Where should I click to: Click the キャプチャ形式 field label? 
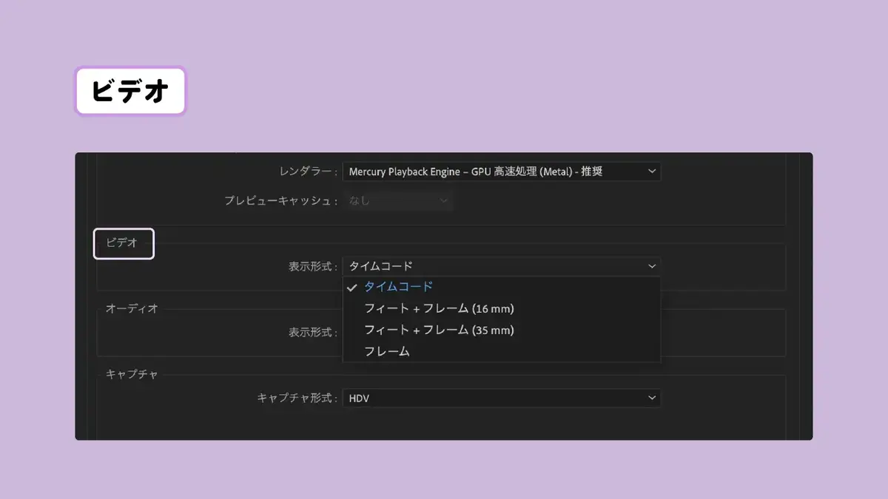[297, 398]
